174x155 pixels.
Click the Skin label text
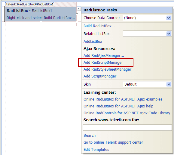pyautogui.click(x=87, y=84)
